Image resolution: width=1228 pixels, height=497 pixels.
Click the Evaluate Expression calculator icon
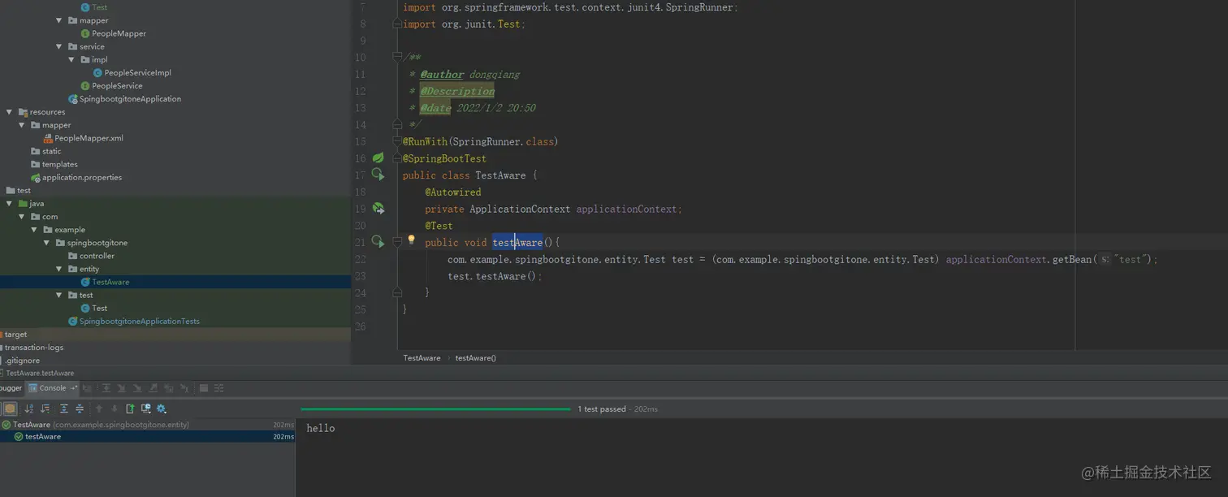[x=204, y=388]
